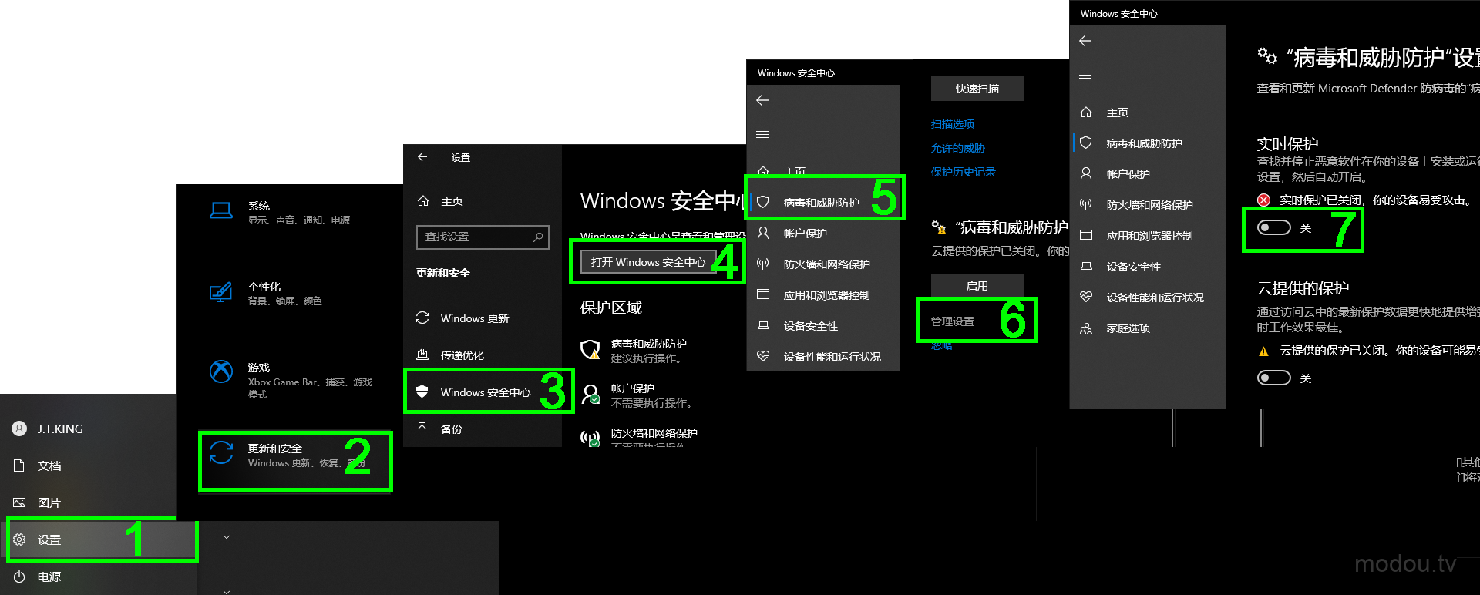
Task: Open the 图片 pictures shortcut
Action: click(x=48, y=503)
